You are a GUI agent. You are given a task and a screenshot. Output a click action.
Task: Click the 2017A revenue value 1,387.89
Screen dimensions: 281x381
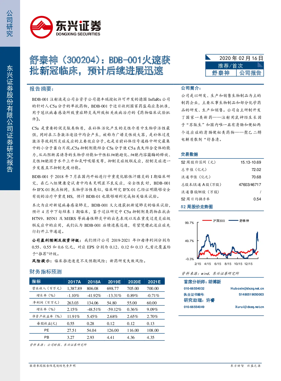[74, 289]
